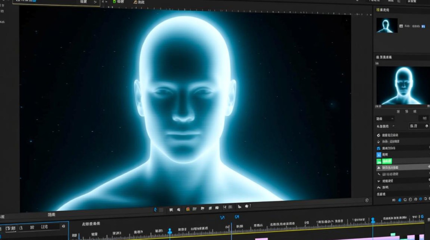430x240 pixels.
Task: Click the large glowing head thumbnail in right panel
Action: [x=402, y=86]
